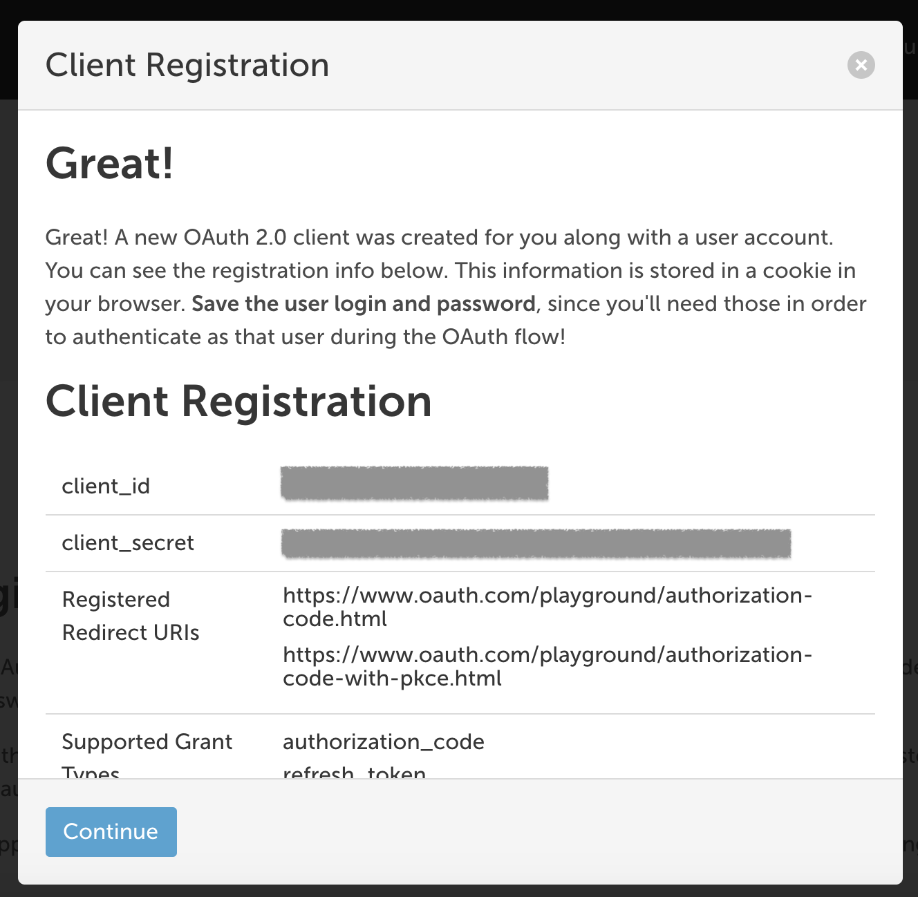Select the authorization_code grant type value

384,742
